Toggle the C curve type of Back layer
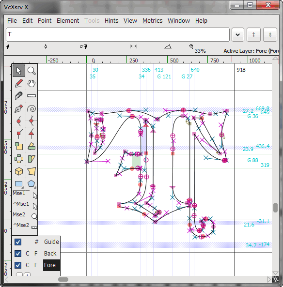283x287 pixels. pyautogui.click(x=28, y=254)
